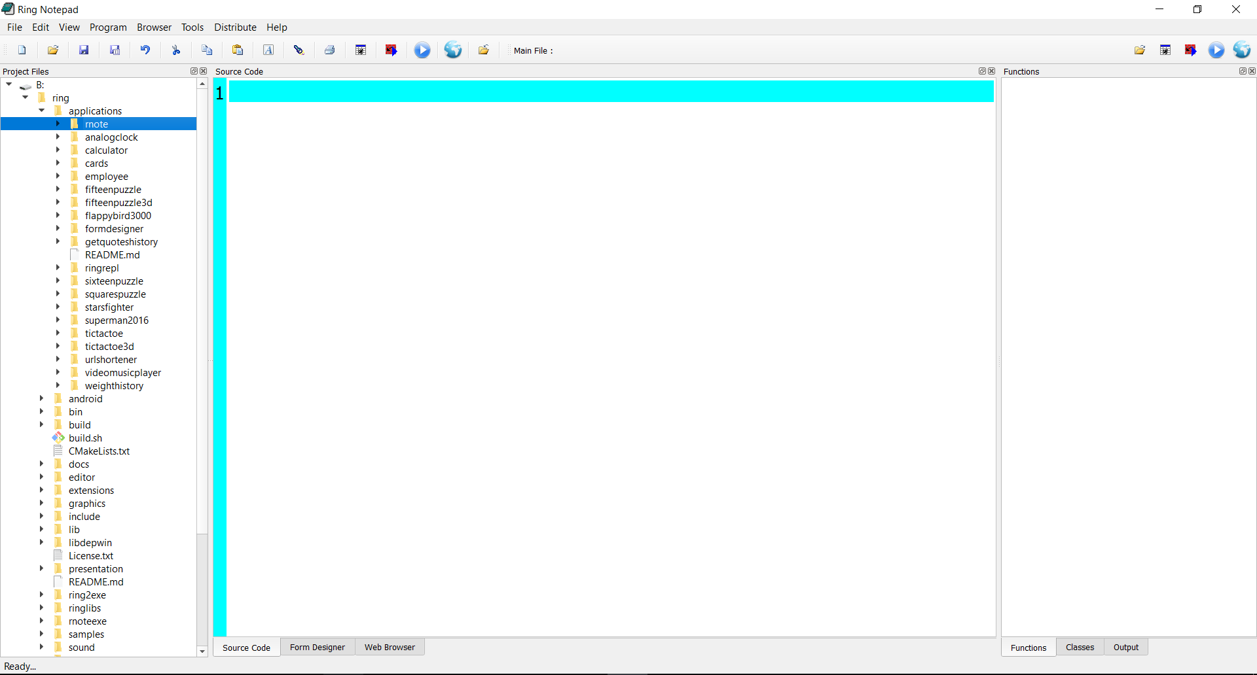1257x675 pixels.
Task: Collapse the B: drive node
Action: pos(9,84)
